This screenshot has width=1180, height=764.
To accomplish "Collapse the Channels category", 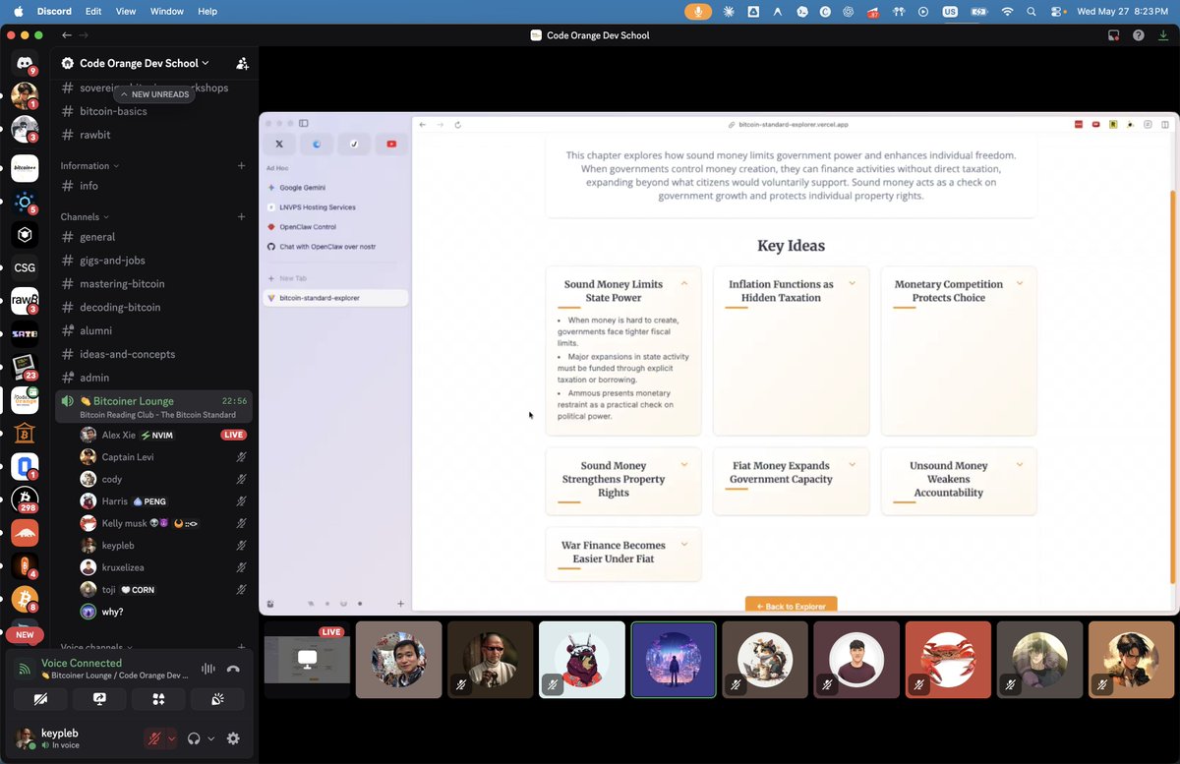I will (85, 216).
